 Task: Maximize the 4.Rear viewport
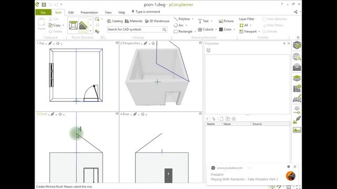(200, 113)
